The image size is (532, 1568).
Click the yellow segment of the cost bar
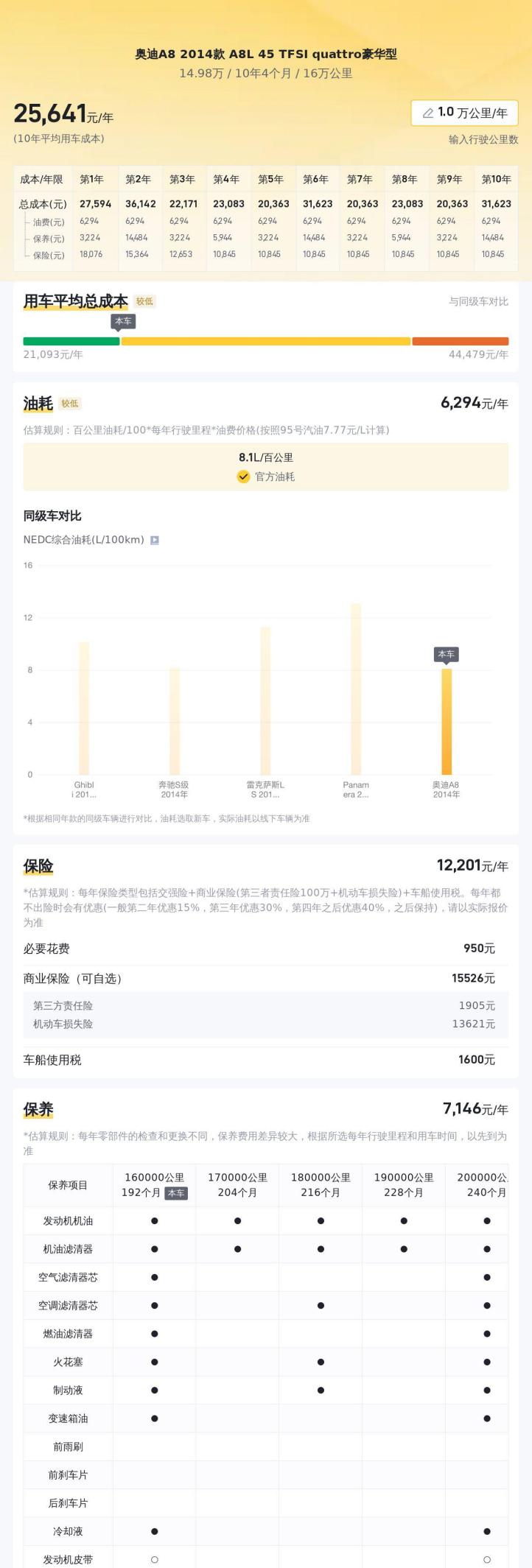click(x=265, y=341)
